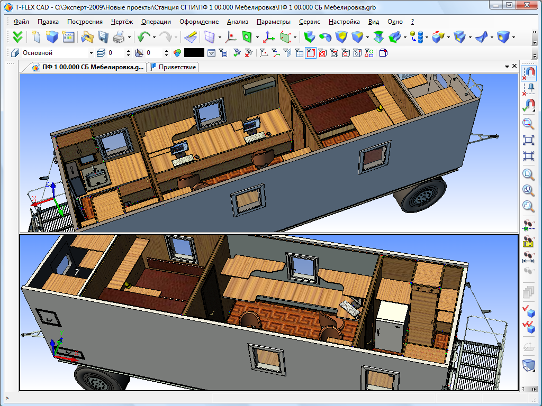Open the color filter dropdown beside the swatch
542x406 pixels.
[x=211, y=52]
